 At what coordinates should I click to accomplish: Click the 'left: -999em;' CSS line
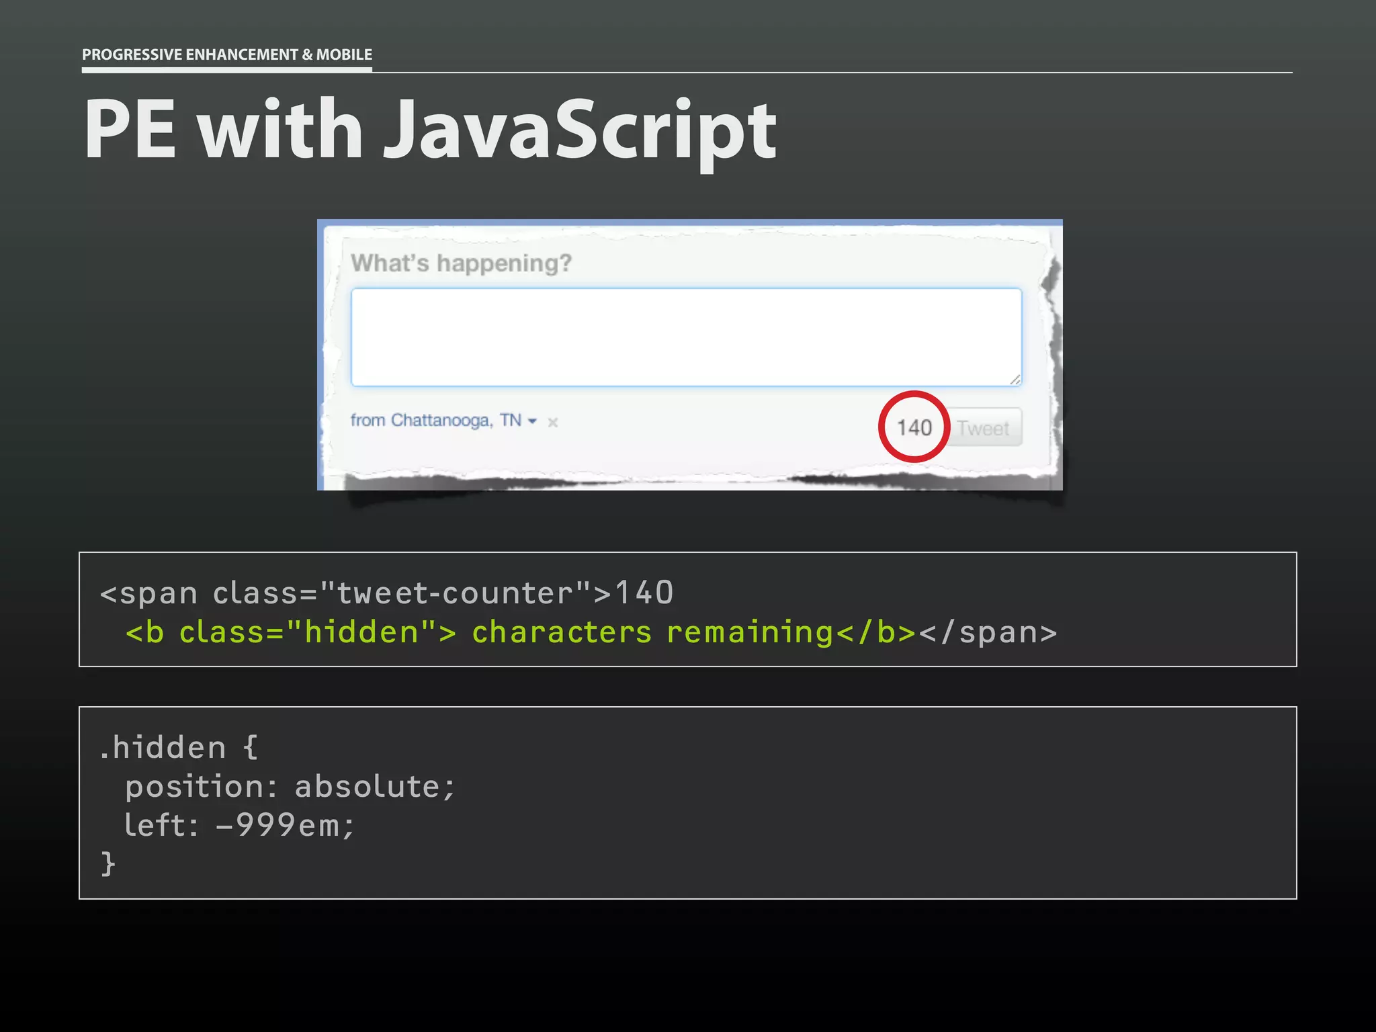point(239,825)
